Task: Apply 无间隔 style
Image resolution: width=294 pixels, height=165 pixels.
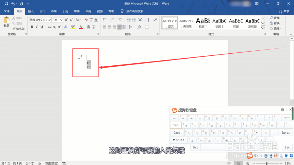Action: pos(186,23)
